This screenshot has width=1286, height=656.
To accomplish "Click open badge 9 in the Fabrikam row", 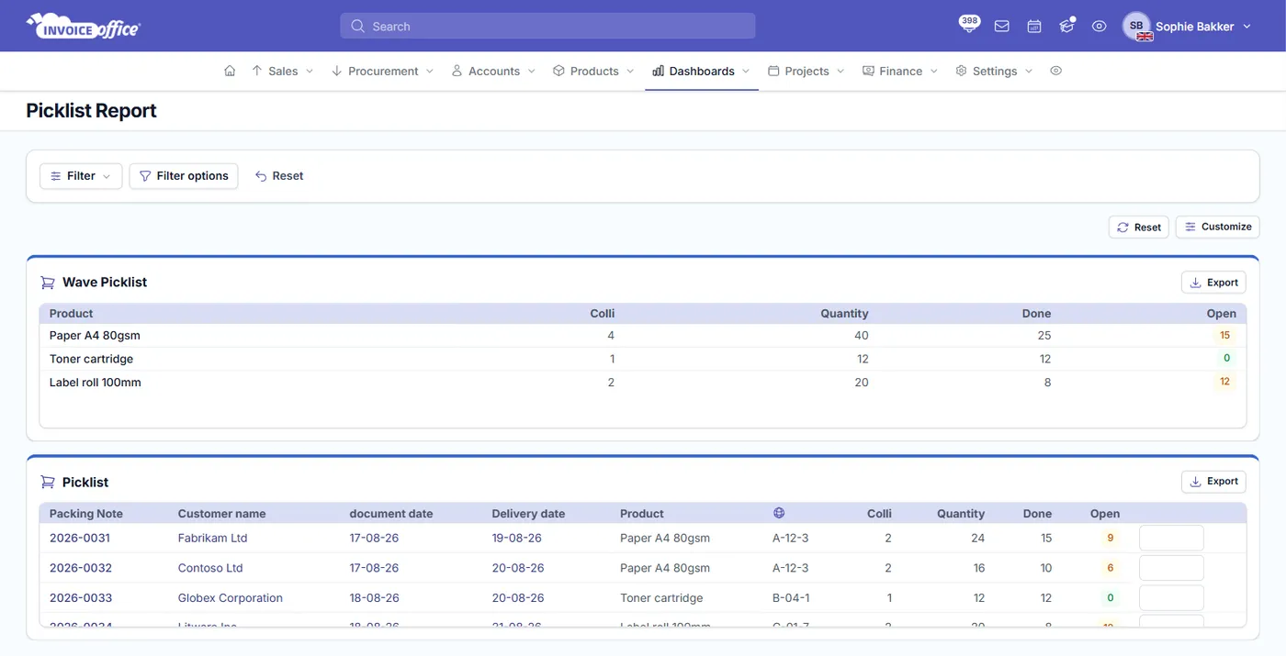I will [x=1110, y=539].
